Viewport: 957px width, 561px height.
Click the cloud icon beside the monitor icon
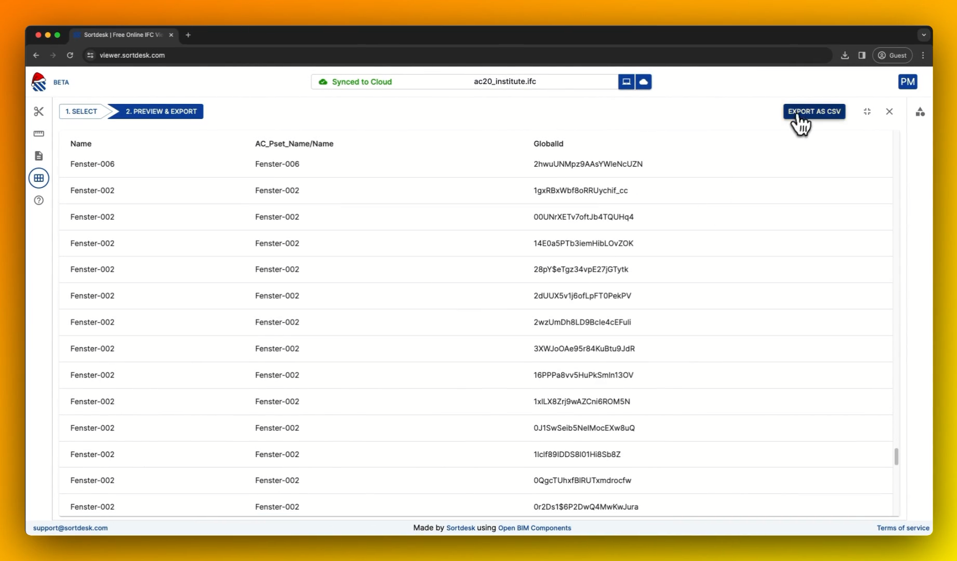point(643,82)
